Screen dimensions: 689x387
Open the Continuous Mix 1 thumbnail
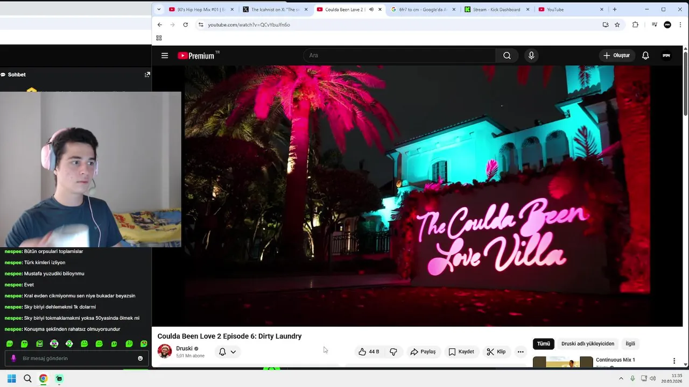point(563,362)
